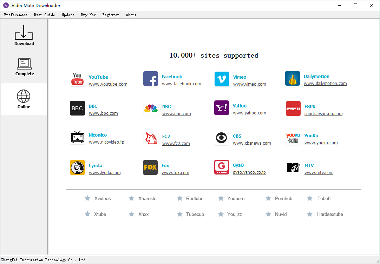
Task: Click the NBC peacock icon
Action: tap(151, 108)
